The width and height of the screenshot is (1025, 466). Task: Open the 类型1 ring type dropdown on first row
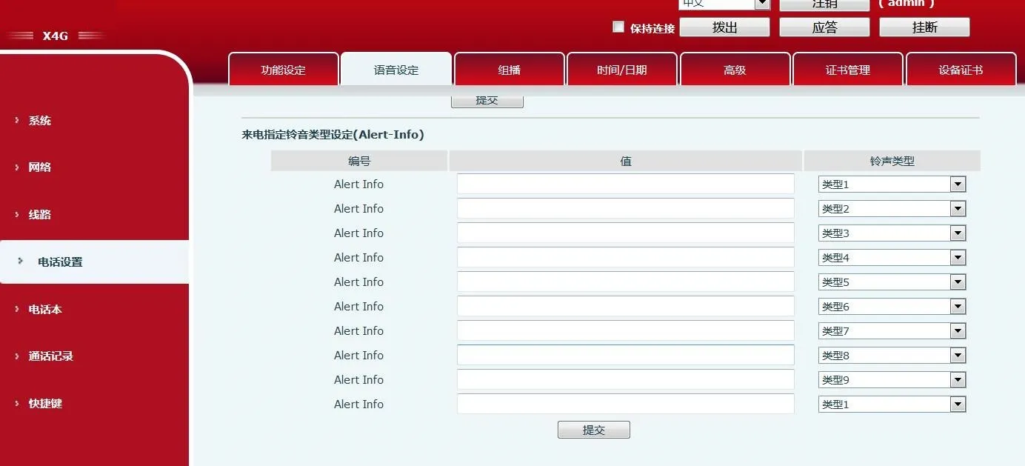tap(958, 184)
